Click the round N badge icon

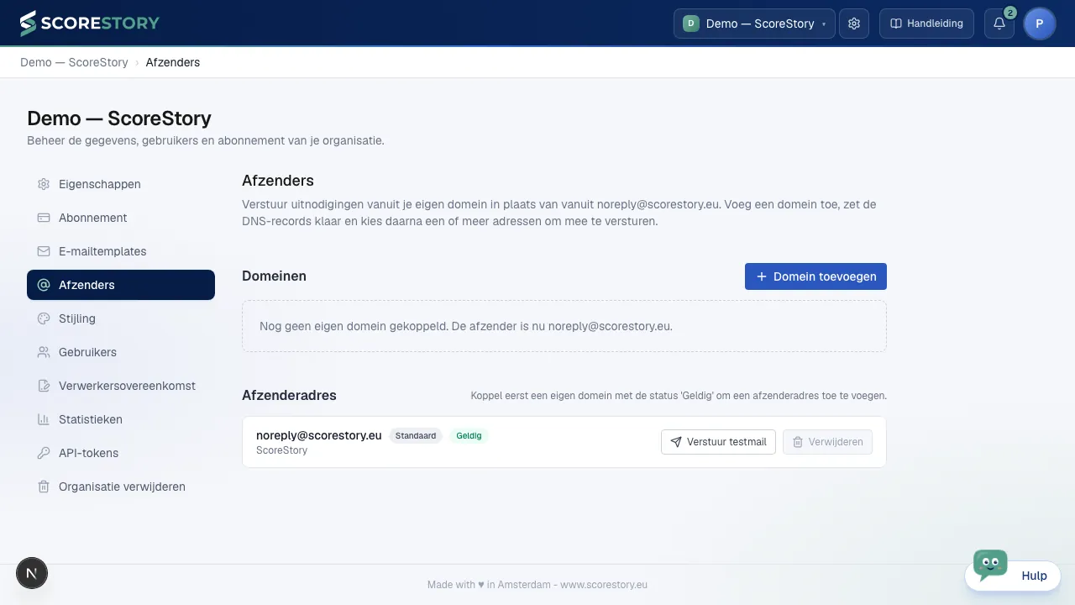[32, 573]
